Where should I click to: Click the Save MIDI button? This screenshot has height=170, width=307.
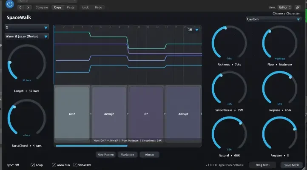point(290,165)
